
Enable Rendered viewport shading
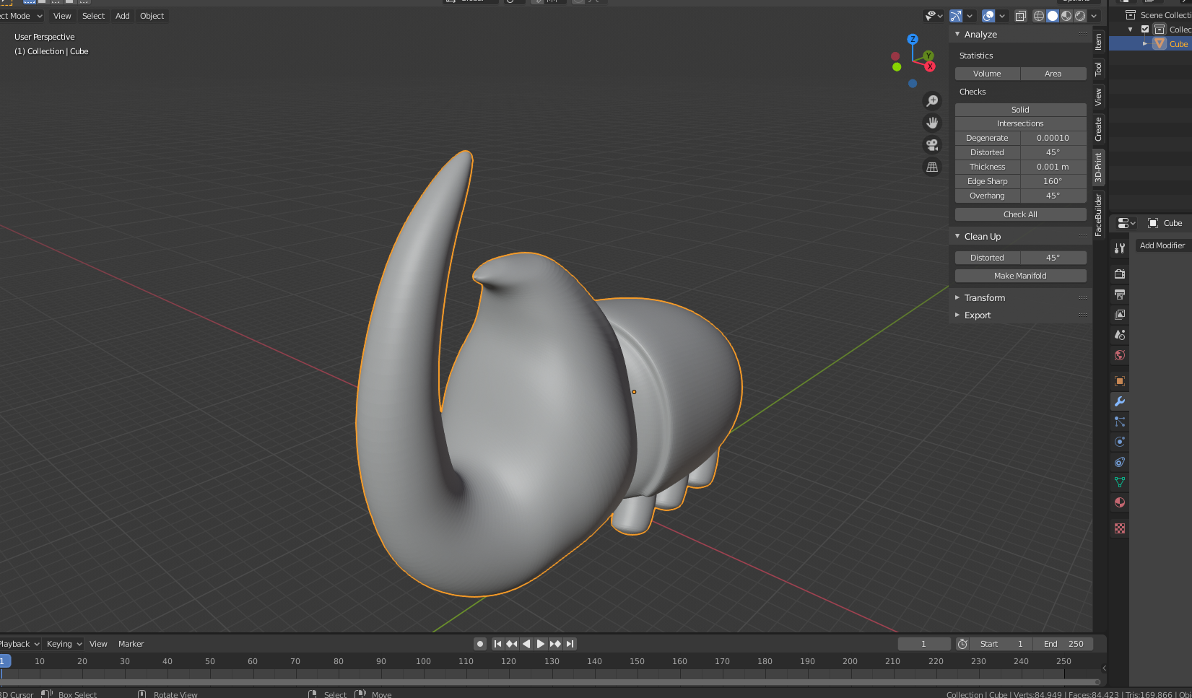(x=1080, y=15)
